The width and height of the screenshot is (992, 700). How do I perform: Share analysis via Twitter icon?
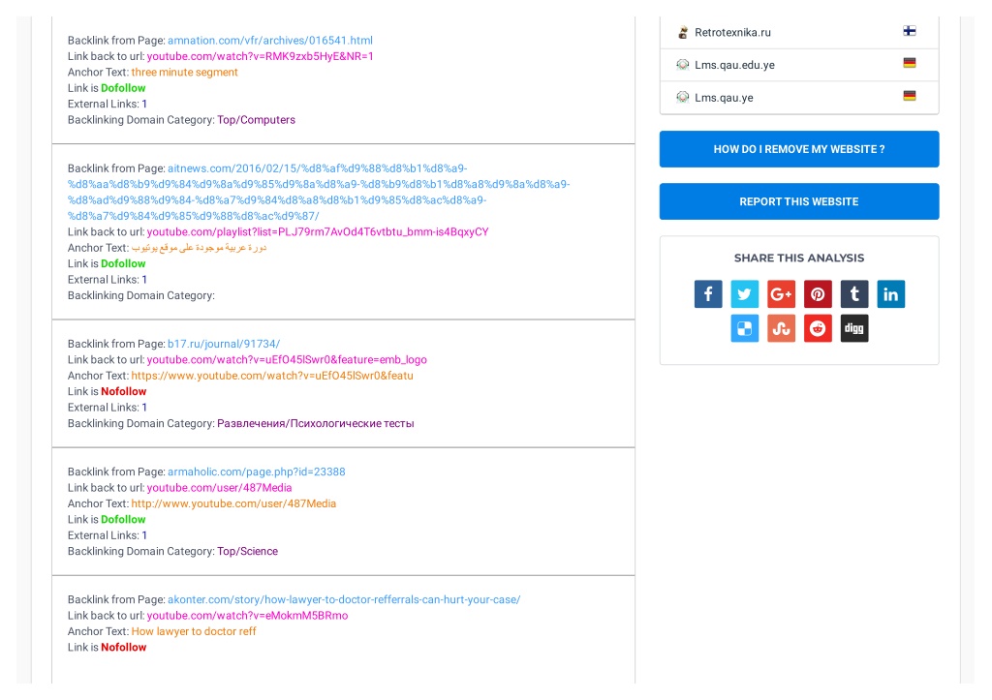tap(745, 294)
